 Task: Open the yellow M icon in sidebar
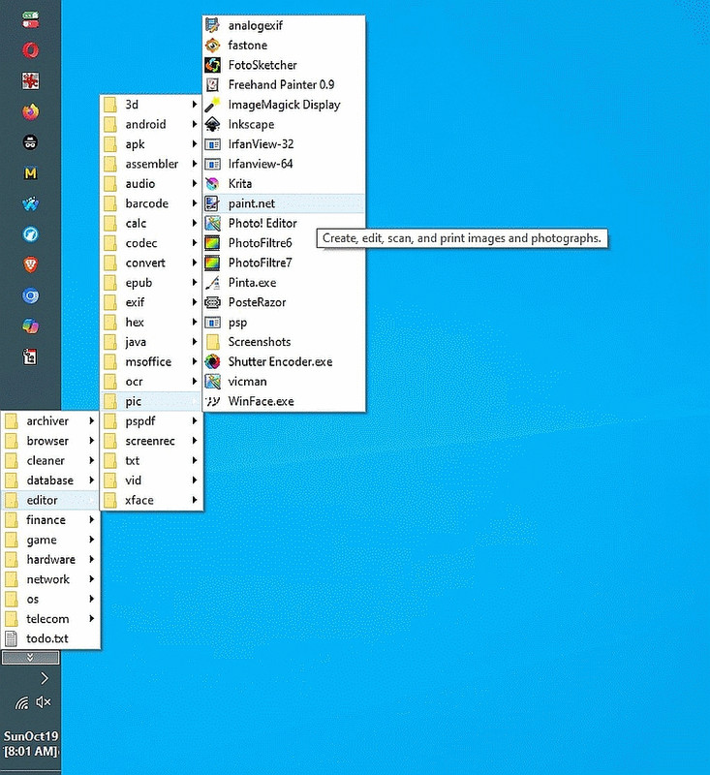pyautogui.click(x=31, y=173)
